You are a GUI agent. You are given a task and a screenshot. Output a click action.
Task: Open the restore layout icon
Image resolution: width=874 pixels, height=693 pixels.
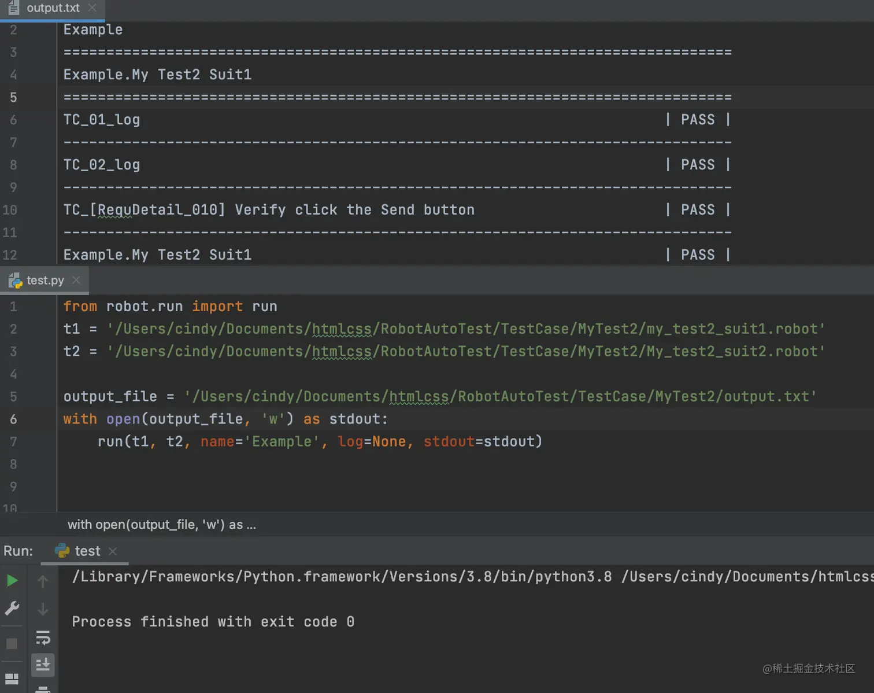12,679
